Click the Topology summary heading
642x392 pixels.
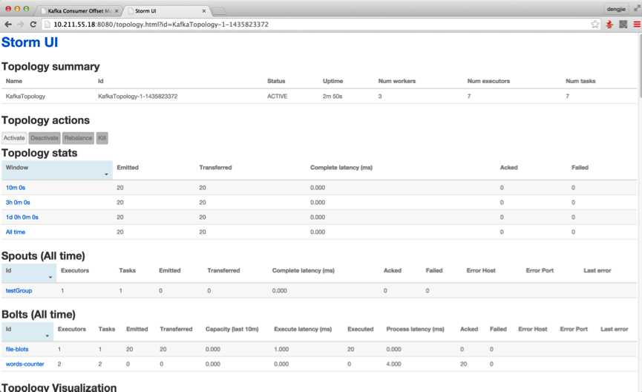(x=50, y=66)
